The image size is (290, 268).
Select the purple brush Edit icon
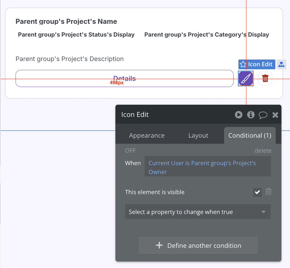[246, 78]
